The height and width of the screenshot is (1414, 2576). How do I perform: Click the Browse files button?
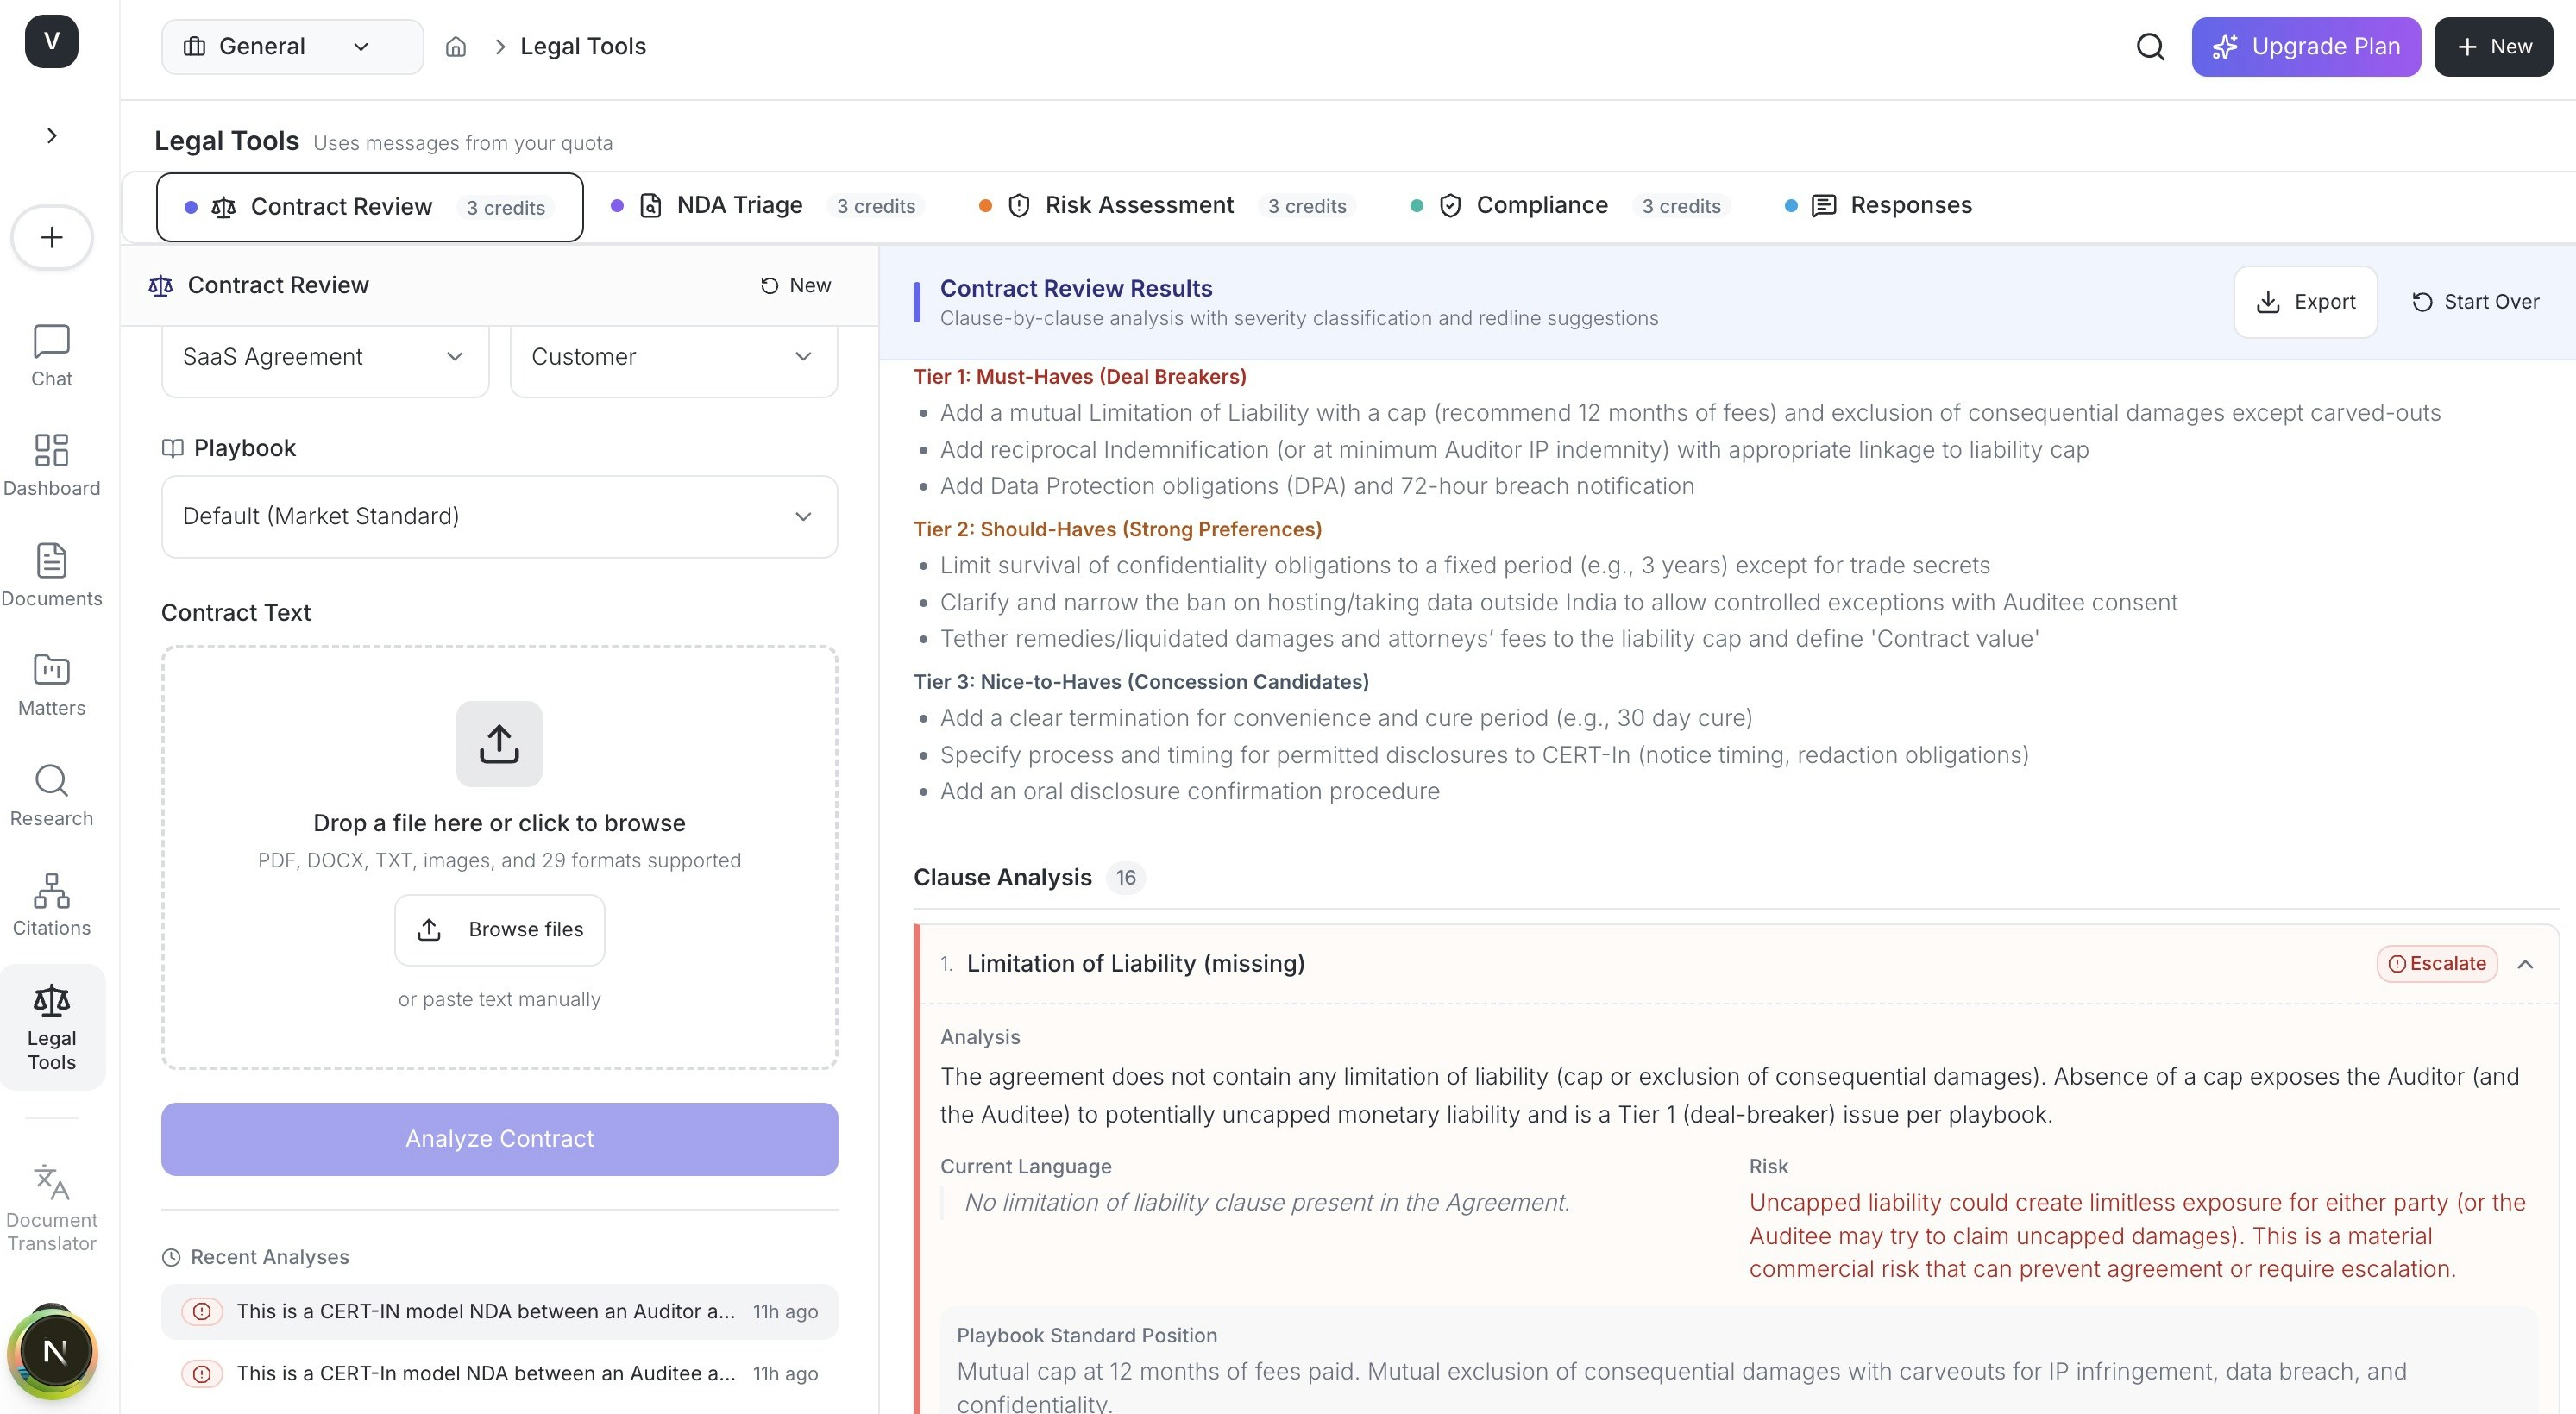(x=500, y=930)
